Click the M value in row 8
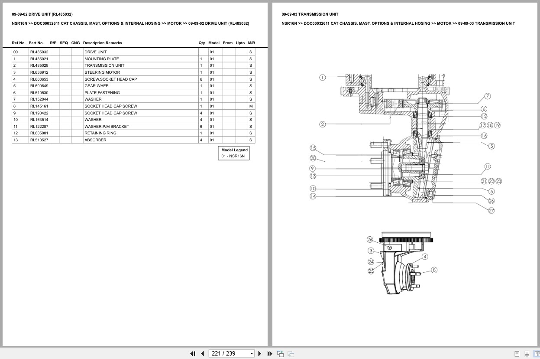The height and width of the screenshot is (359, 540). pos(251,106)
